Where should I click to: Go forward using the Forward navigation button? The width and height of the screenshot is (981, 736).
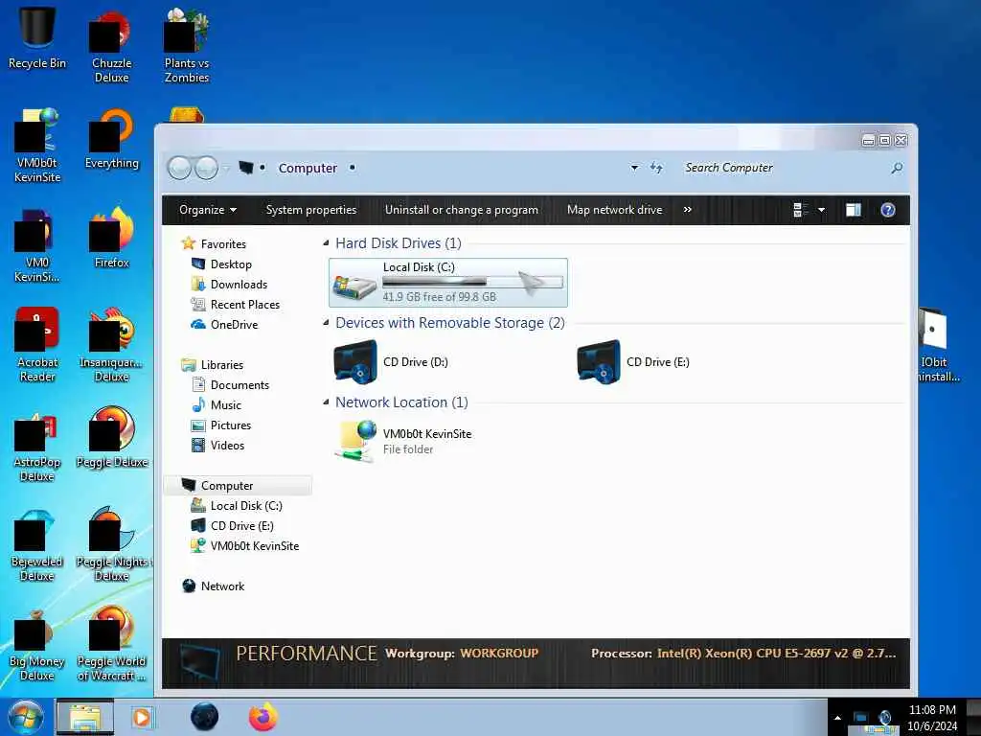(207, 168)
